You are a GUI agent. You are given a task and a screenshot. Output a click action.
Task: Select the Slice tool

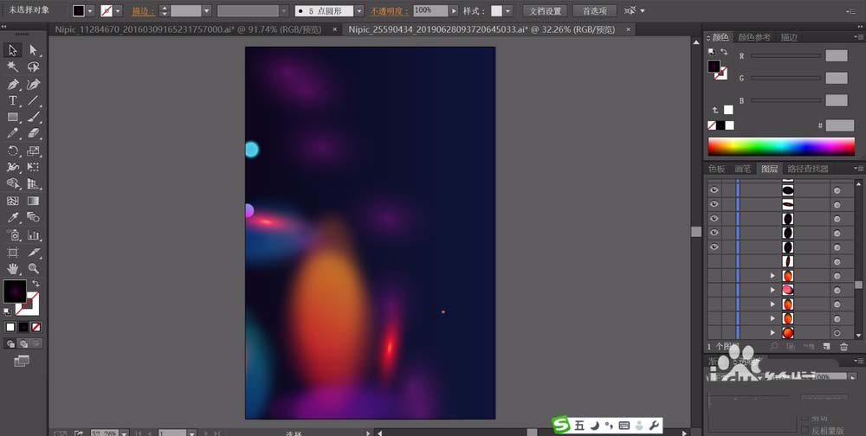(33, 253)
